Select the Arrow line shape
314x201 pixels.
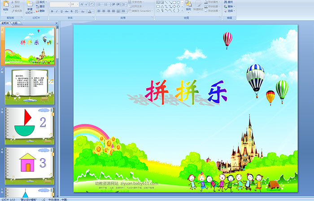(170, 2)
